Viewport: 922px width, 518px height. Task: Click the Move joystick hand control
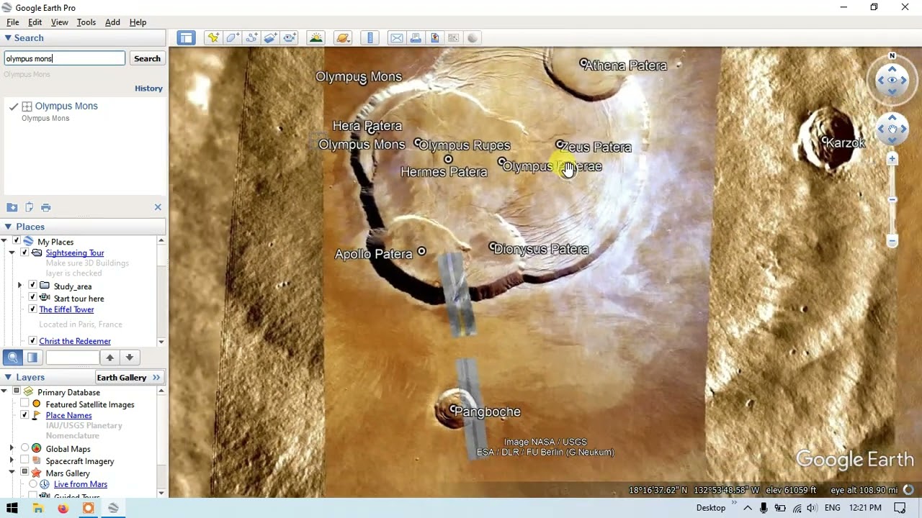[x=892, y=129]
